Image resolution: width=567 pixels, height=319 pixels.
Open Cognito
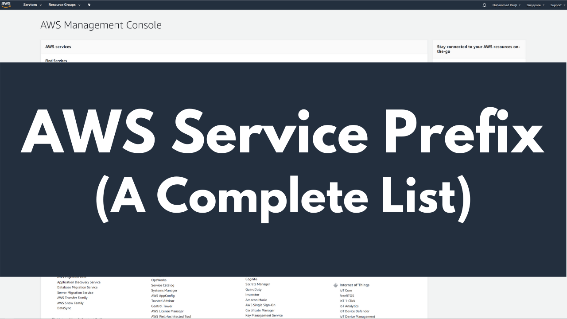pyautogui.click(x=251, y=279)
